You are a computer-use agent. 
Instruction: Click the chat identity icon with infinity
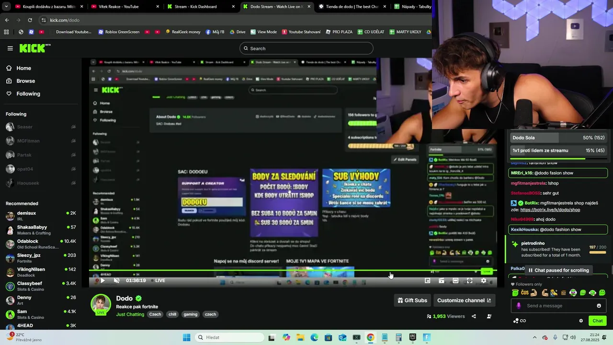tap(520, 321)
